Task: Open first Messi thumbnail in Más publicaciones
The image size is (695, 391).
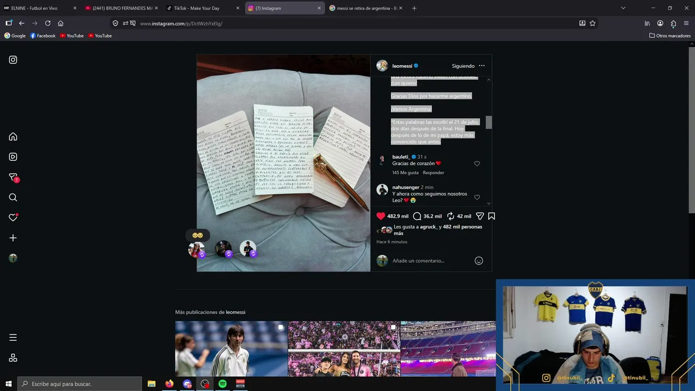Action: [231, 349]
